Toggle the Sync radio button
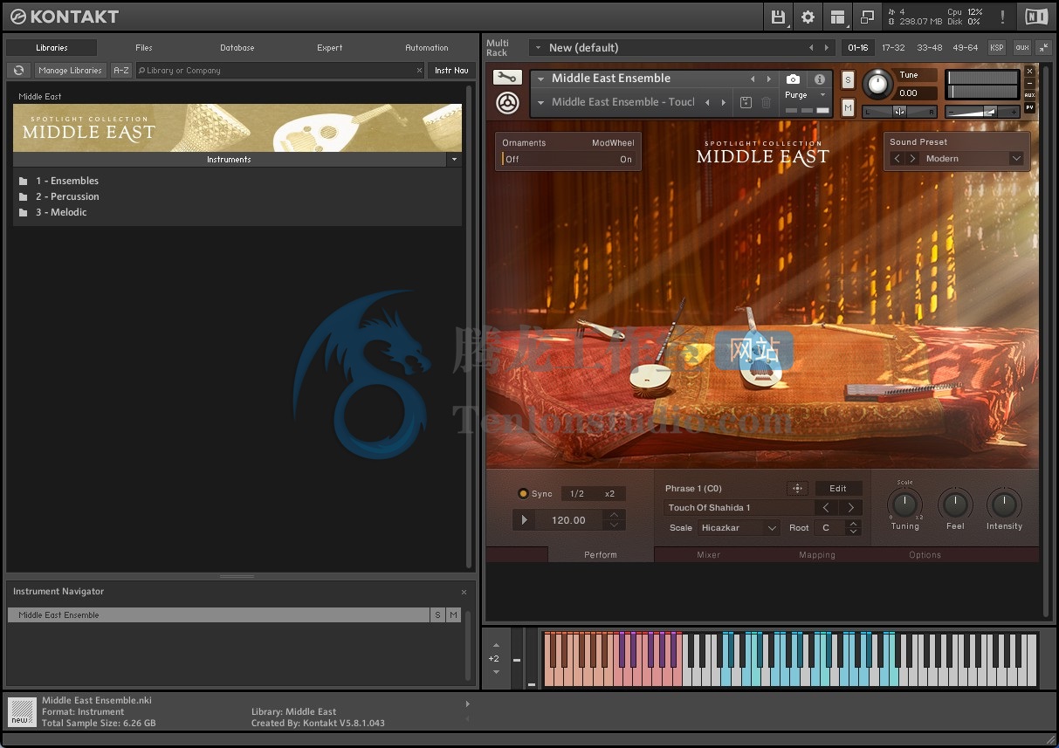Image resolution: width=1059 pixels, height=748 pixels. click(x=524, y=493)
